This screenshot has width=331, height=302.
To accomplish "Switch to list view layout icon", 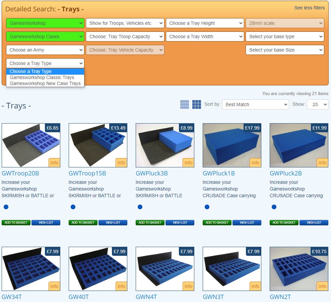I will click(x=185, y=104).
